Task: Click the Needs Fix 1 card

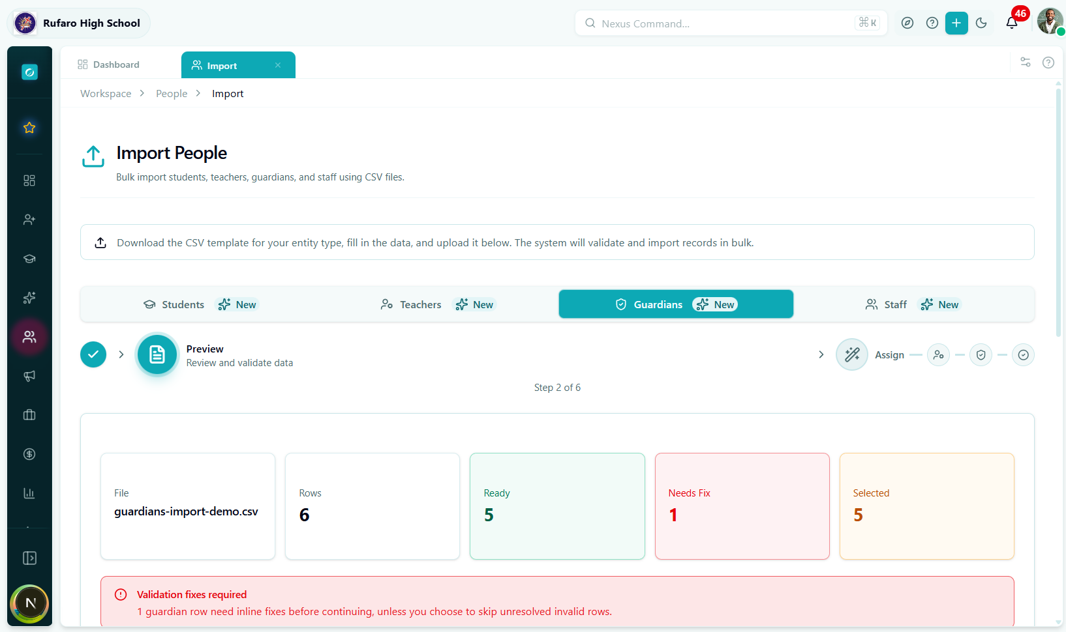Action: [742, 506]
